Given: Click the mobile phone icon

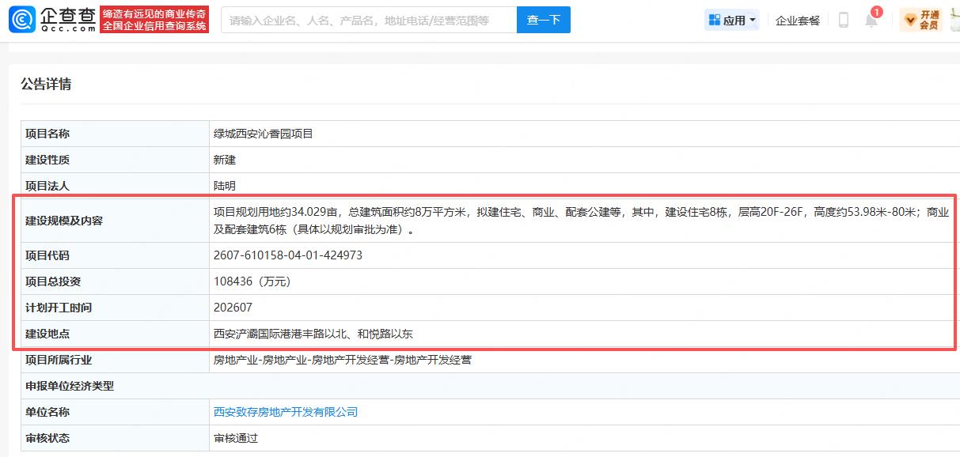Looking at the screenshot, I should (844, 20).
